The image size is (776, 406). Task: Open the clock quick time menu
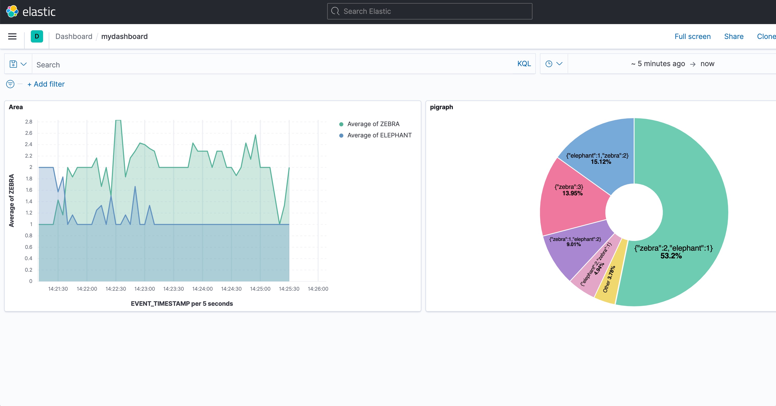pyautogui.click(x=549, y=64)
